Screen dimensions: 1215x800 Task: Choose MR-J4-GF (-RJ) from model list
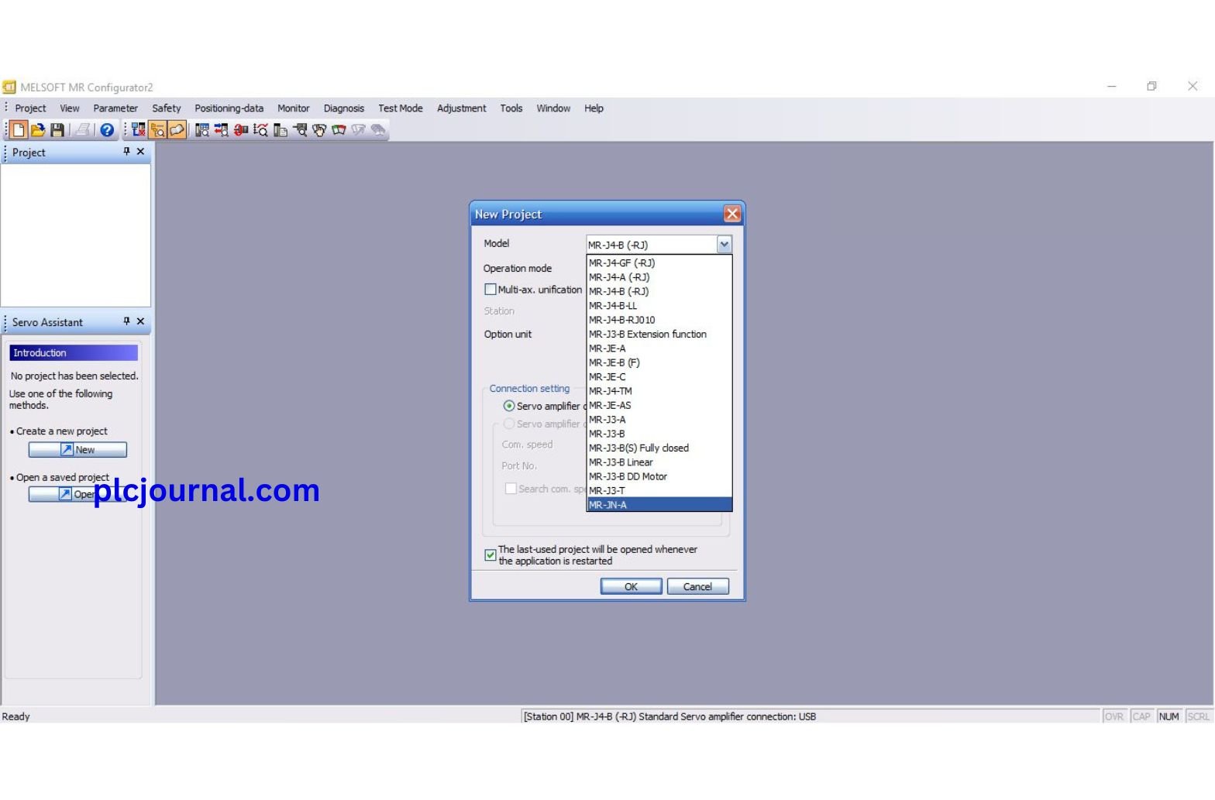[x=659, y=263]
